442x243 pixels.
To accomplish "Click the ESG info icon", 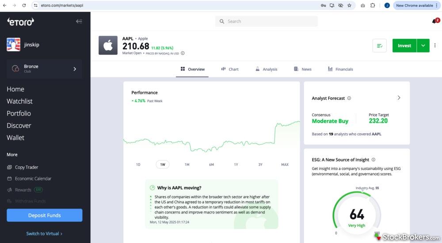I will tap(373, 160).
